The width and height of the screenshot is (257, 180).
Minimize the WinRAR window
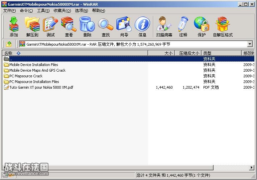240,4
